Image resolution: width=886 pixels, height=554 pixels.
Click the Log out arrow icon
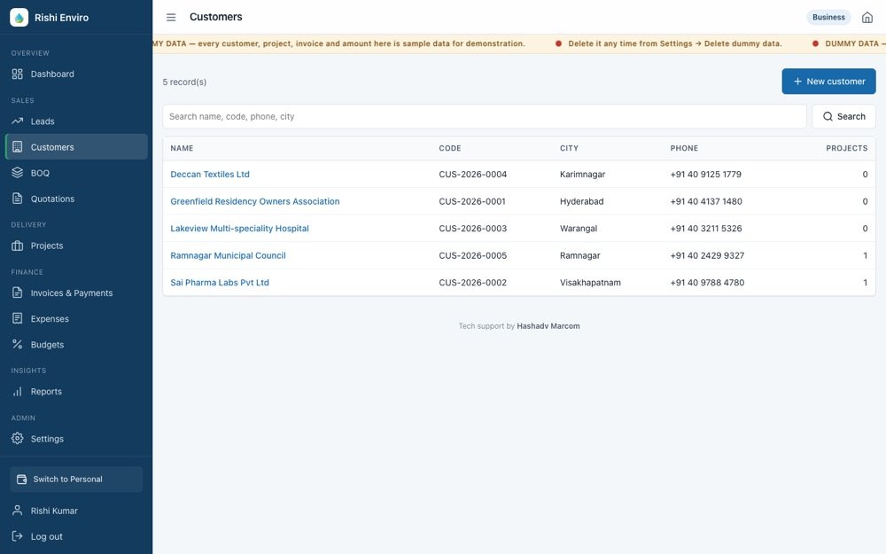[18, 536]
